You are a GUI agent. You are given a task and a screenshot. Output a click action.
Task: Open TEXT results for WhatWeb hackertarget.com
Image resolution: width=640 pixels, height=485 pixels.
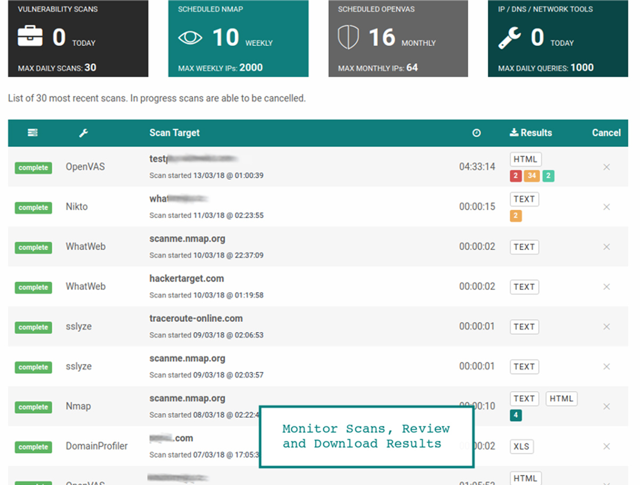524,287
